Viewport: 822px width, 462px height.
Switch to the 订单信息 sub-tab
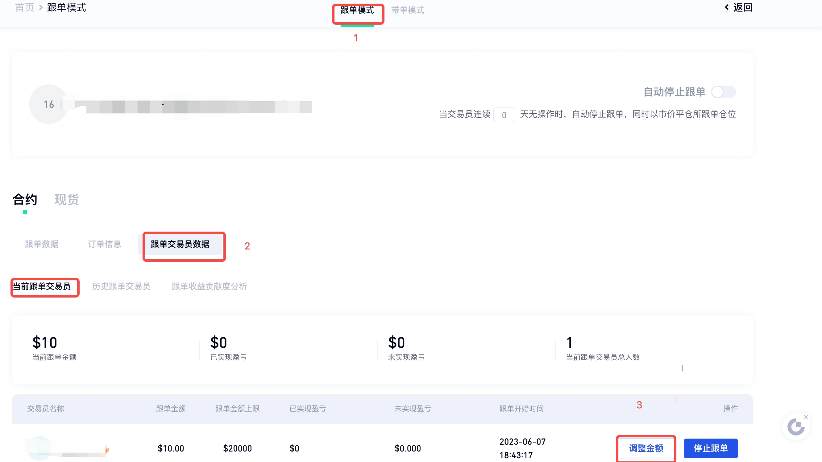coord(104,244)
